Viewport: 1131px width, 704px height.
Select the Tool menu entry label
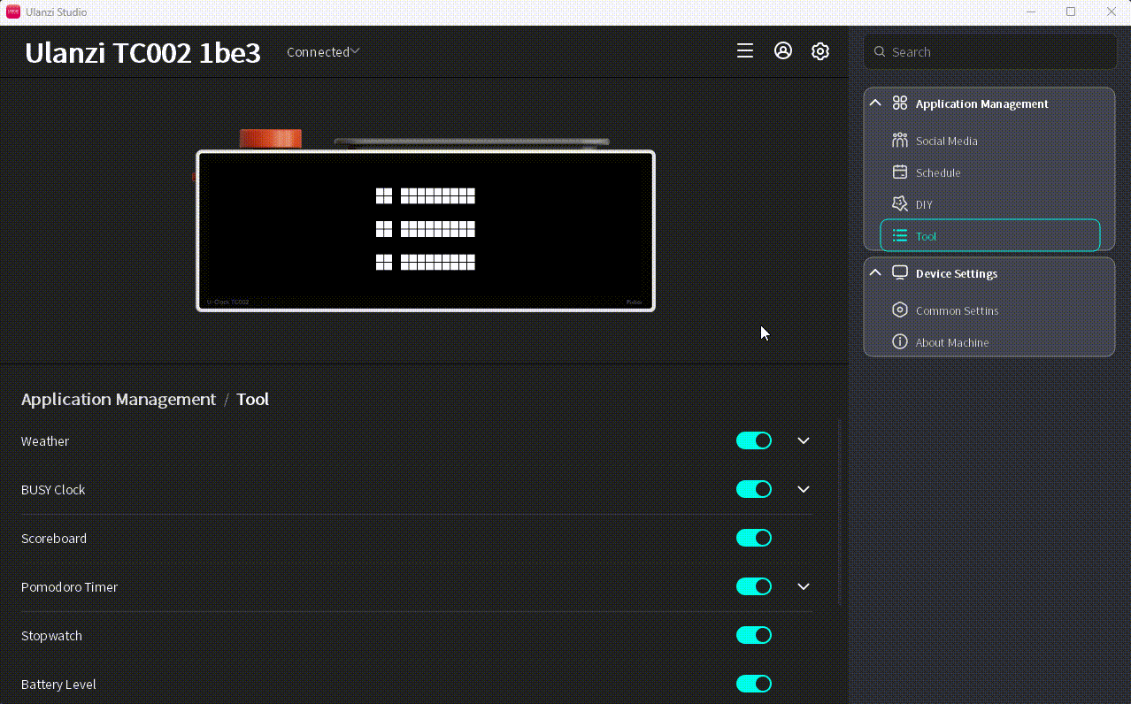pyautogui.click(x=926, y=236)
